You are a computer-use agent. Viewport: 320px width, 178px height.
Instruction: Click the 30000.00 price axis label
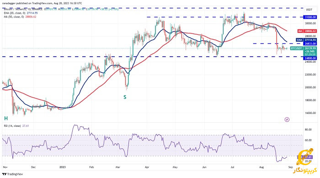click(310, 23)
